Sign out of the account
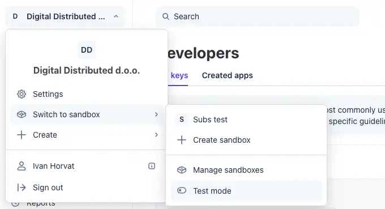The image size is (385, 209). click(x=87, y=187)
